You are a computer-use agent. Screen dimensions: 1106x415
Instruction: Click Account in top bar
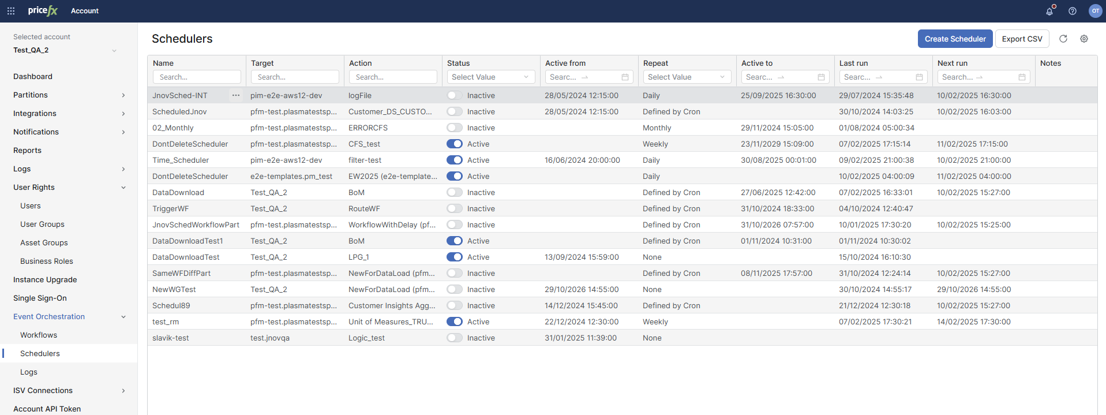85,11
